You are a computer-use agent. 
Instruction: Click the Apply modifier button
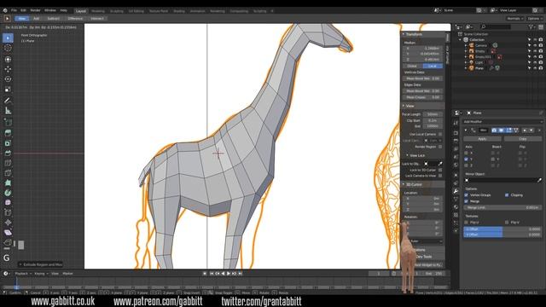coord(482,139)
